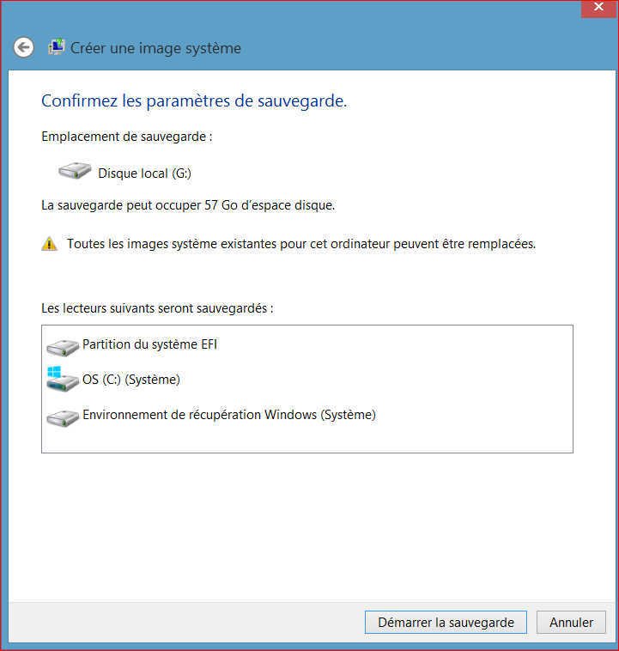Select Environnement de récupération Windows entry

pyautogui.click(x=229, y=416)
